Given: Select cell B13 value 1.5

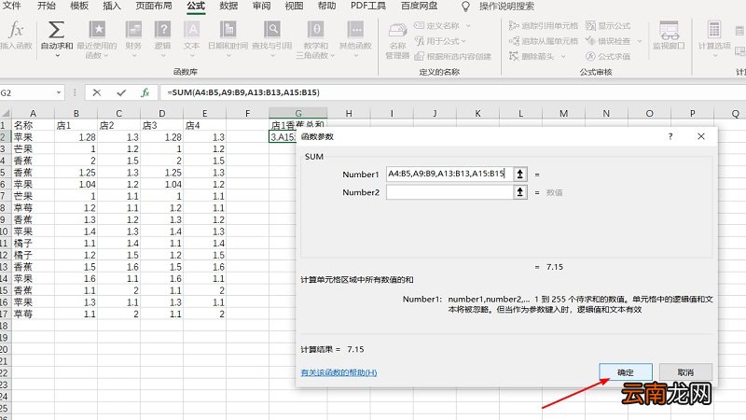Looking at the screenshot, I should (x=76, y=267).
